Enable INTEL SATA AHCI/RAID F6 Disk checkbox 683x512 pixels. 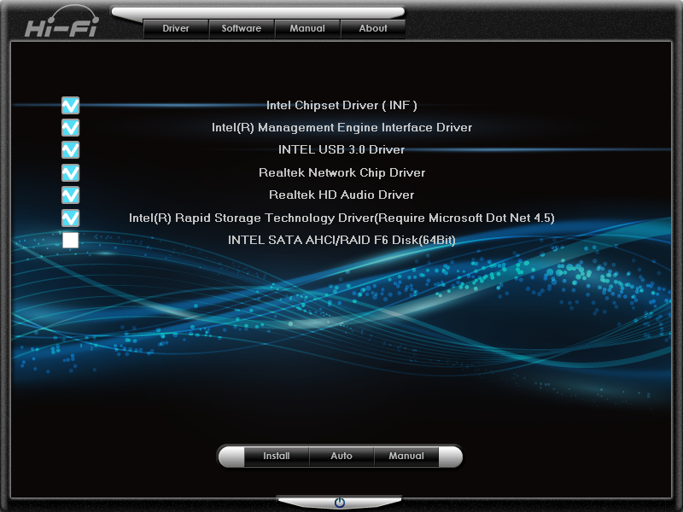[x=71, y=240]
